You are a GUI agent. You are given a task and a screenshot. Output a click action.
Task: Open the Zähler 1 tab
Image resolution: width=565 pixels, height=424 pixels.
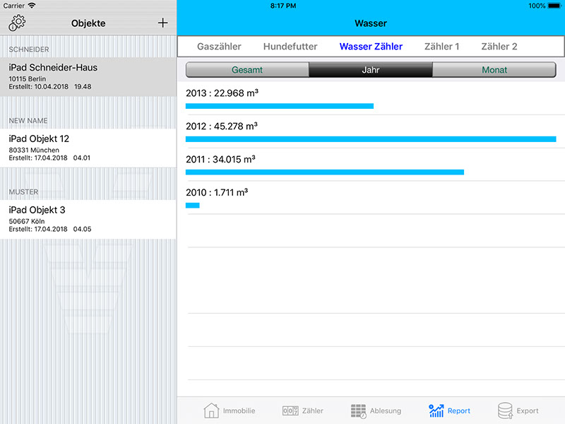pos(442,47)
